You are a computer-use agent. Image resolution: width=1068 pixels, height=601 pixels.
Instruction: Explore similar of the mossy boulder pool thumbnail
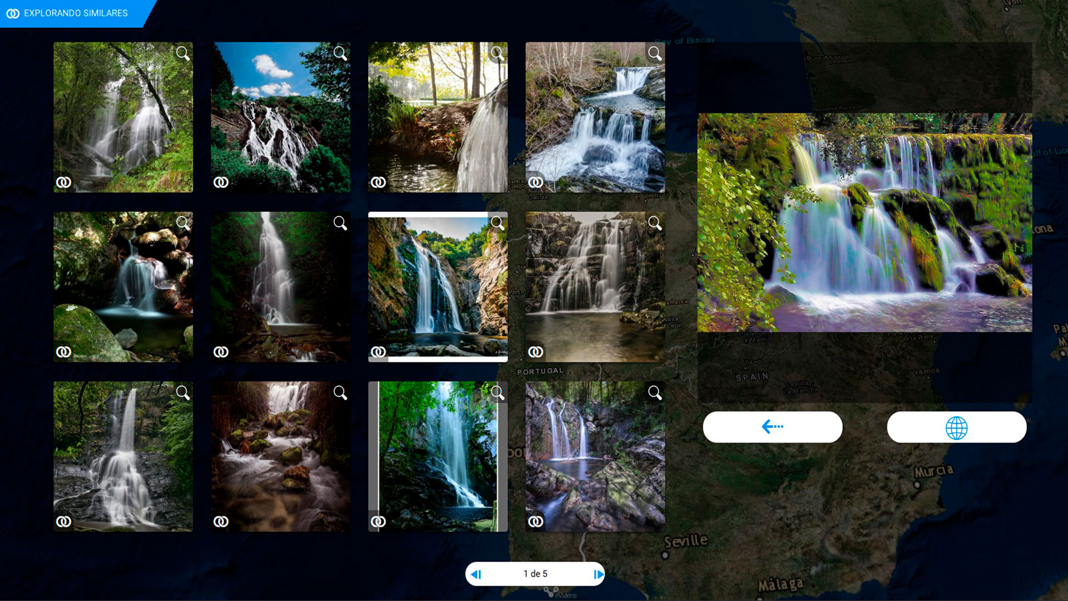(63, 352)
